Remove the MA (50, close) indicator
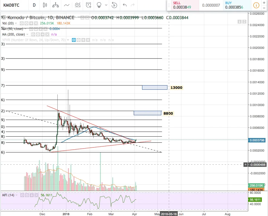The width and height of the screenshot is (268, 216). (45, 29)
